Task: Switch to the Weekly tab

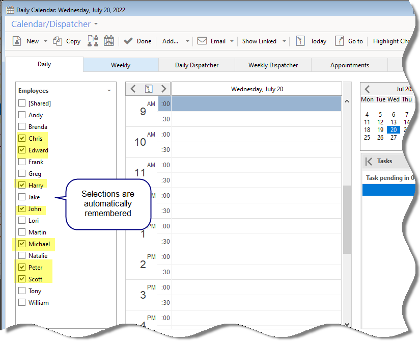Action: pos(121,65)
